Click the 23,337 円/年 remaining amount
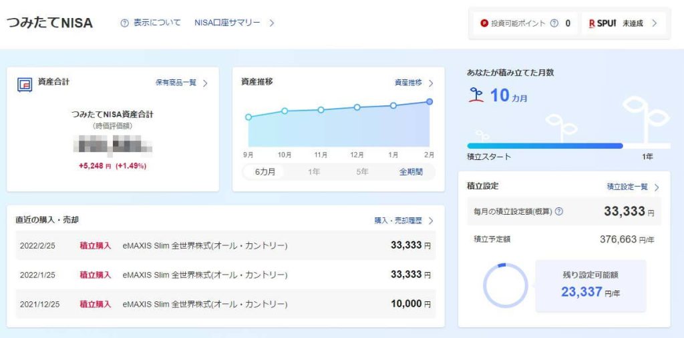684x338 pixels. click(590, 292)
